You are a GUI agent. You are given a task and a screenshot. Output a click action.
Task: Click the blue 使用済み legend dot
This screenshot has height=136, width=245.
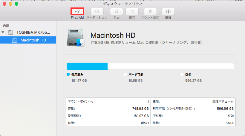tap(68, 74)
